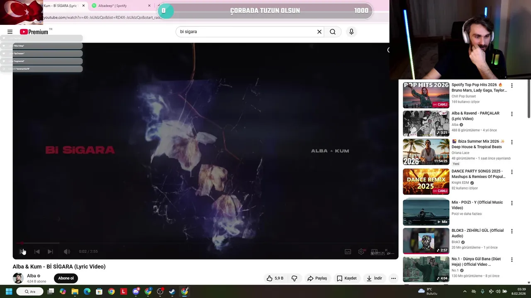
Task: Open Microsoft Store from taskbar
Action: coord(99,292)
